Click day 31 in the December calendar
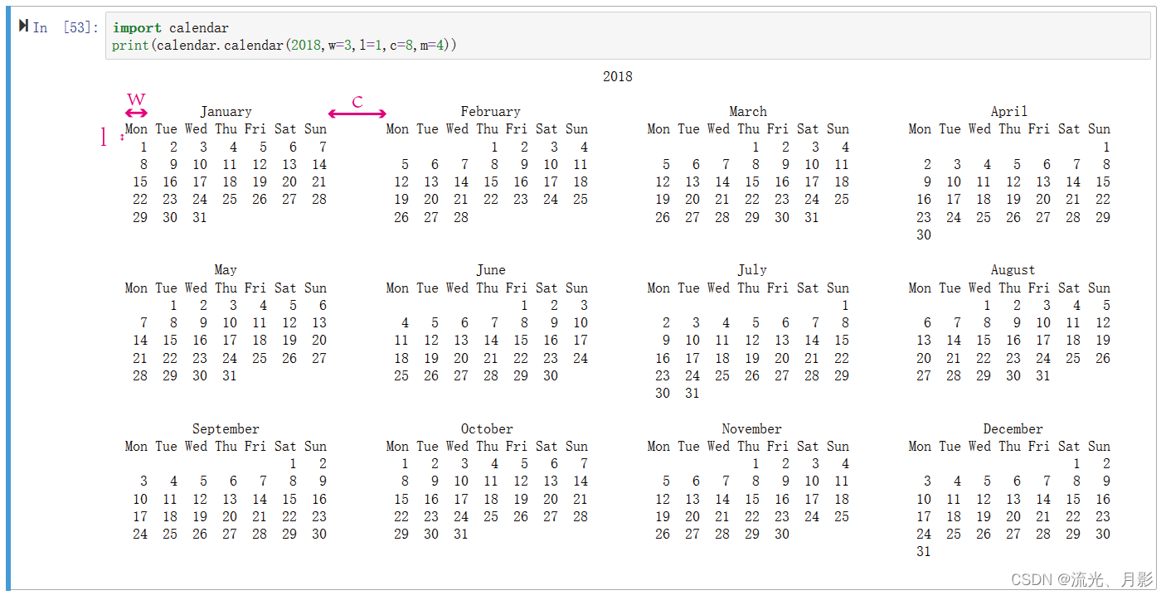Image resolution: width=1166 pixels, height=595 pixels. [x=924, y=551]
